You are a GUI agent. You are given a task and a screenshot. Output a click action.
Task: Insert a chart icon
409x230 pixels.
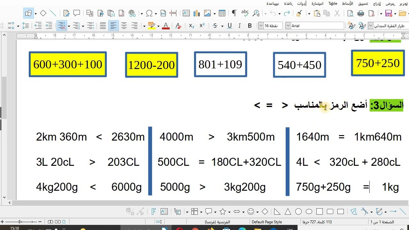[197, 13]
